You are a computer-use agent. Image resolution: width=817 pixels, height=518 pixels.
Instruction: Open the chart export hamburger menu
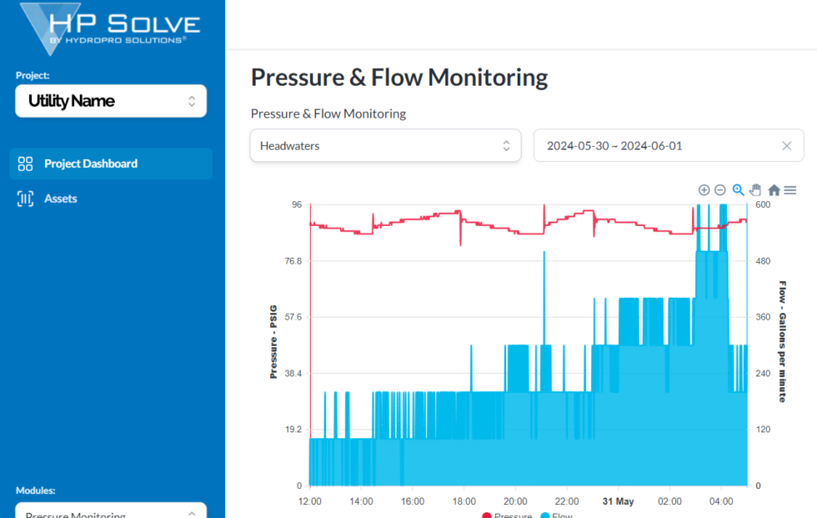789,189
